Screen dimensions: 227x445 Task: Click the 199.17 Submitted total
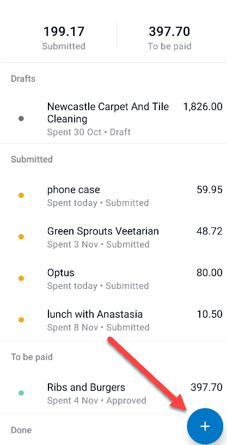tap(64, 38)
